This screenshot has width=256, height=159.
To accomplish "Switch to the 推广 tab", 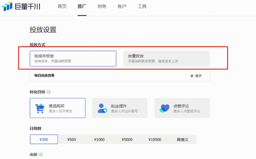I will pos(82,7).
